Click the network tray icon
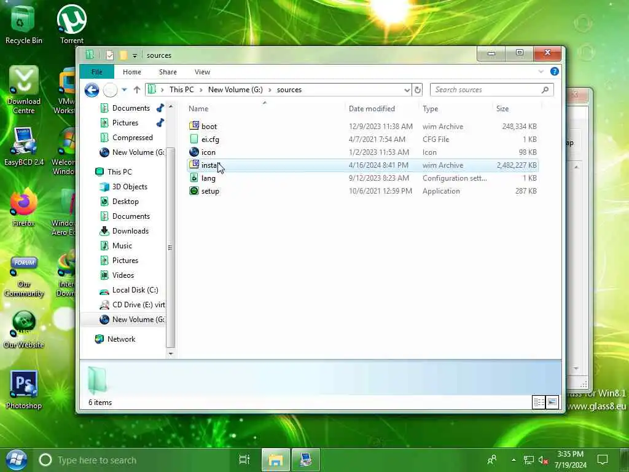 coord(529,460)
